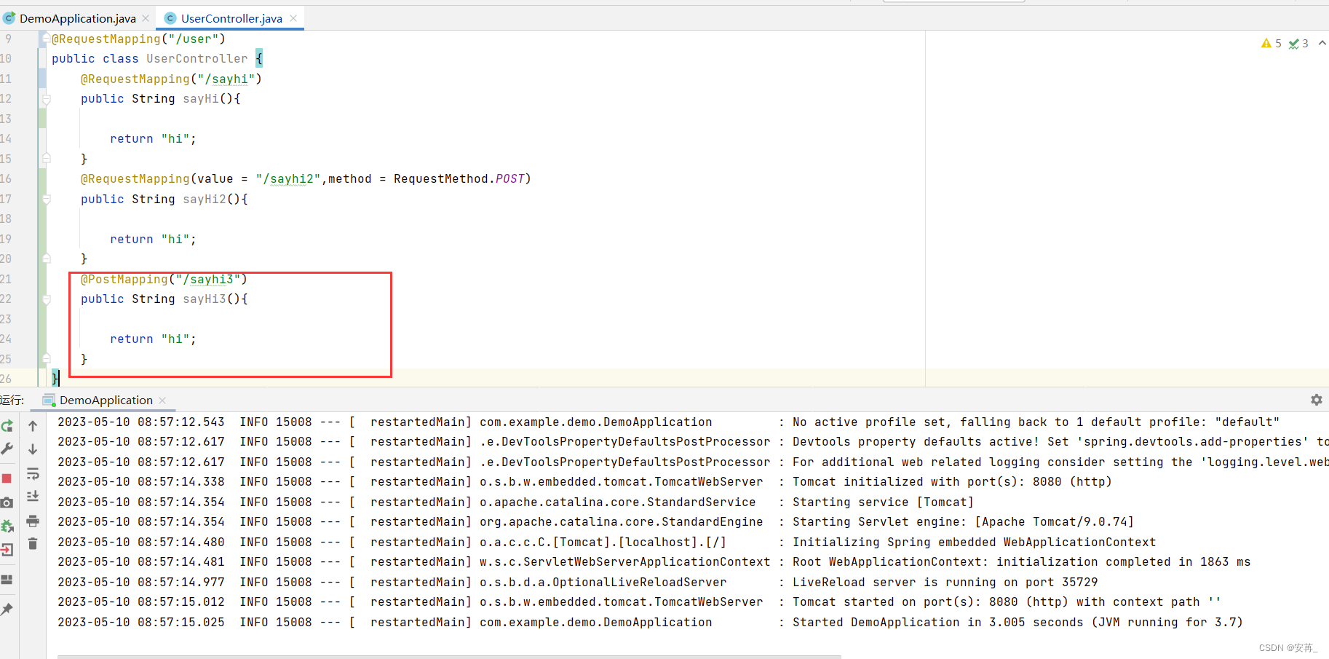Collapse the inspections widget chevron
This screenshot has width=1329, height=659.
1322,43
